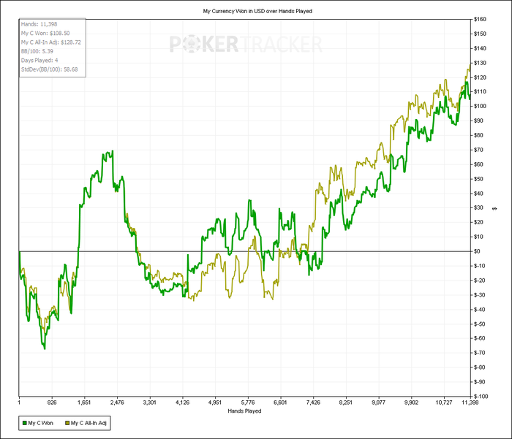The width and height of the screenshot is (512, 439).
Task: Click the '$-50' y-axis label
Action: click(x=479, y=324)
